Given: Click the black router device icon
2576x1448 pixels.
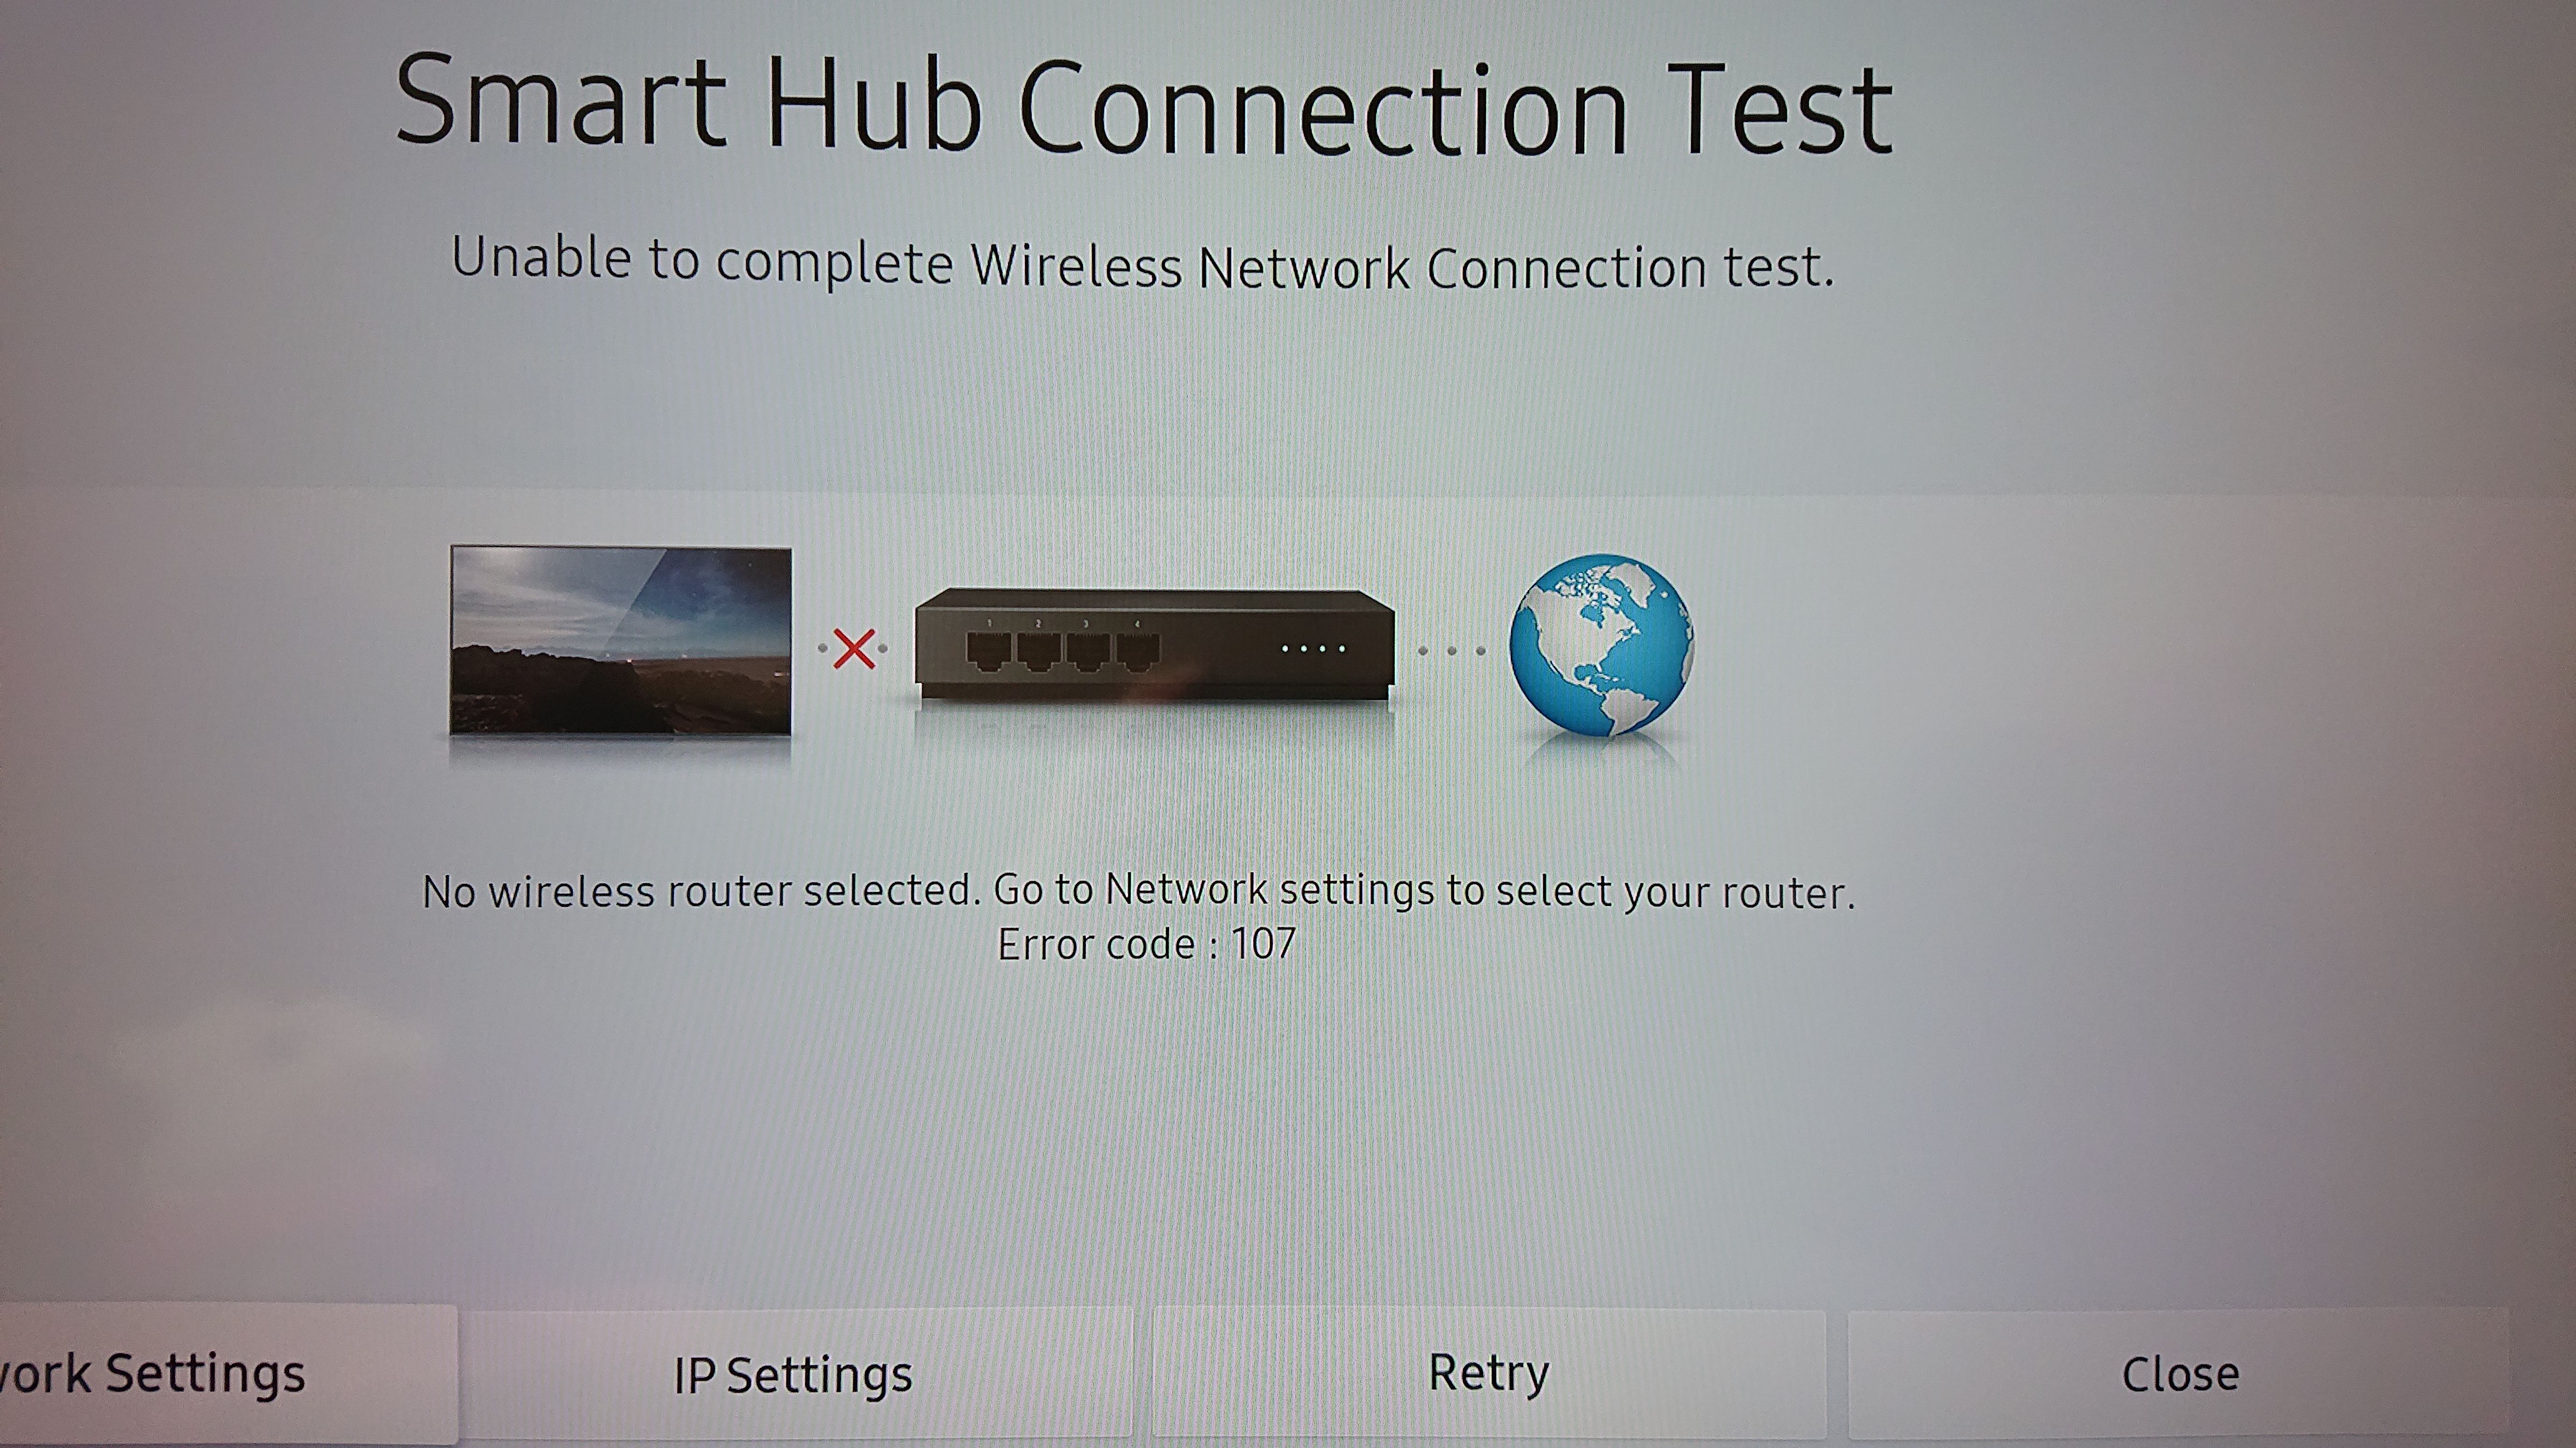Looking at the screenshot, I should click(1155, 644).
